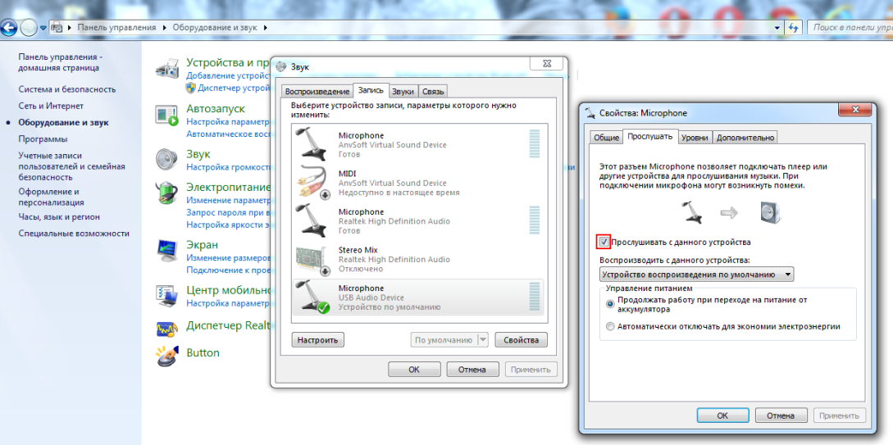893x445 pixels.
Task: Select Продолжать работу при переходе на питание radio
Action: point(609,303)
